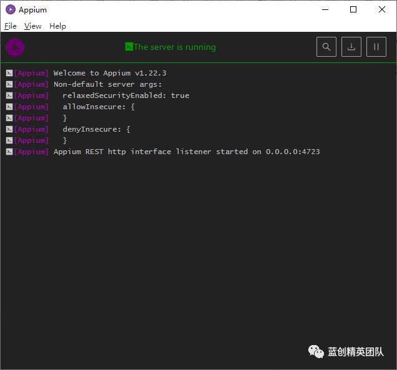
Task: Open the View menu
Action: tap(32, 26)
